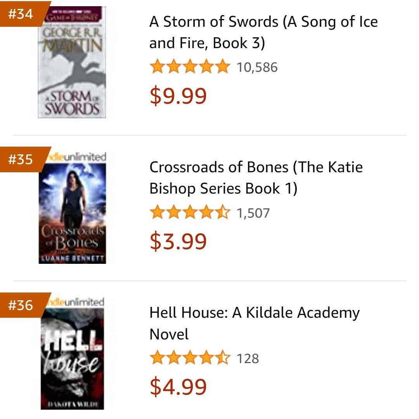Viewport: 419px width, 419px height.
Task: View star rating for Hell House
Action: 190,358
